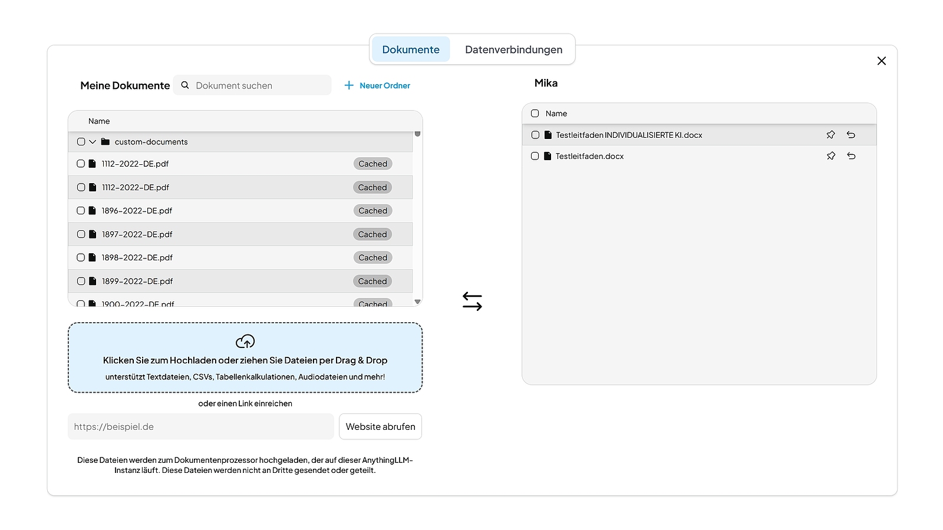Switch to the Dokumente tab
The width and height of the screenshot is (943, 530).
[x=411, y=49]
